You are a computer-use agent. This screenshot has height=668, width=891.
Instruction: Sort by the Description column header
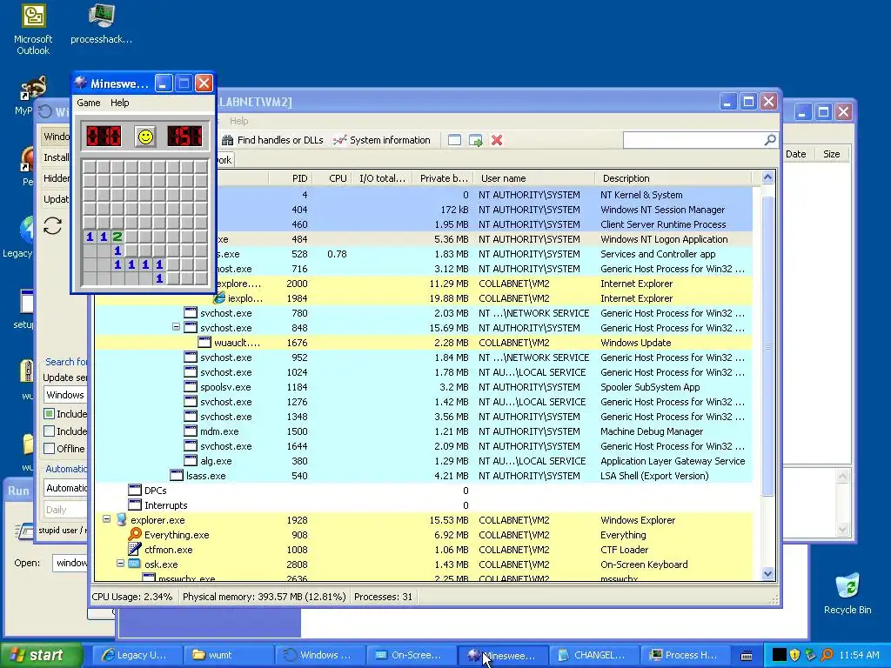[x=673, y=178]
